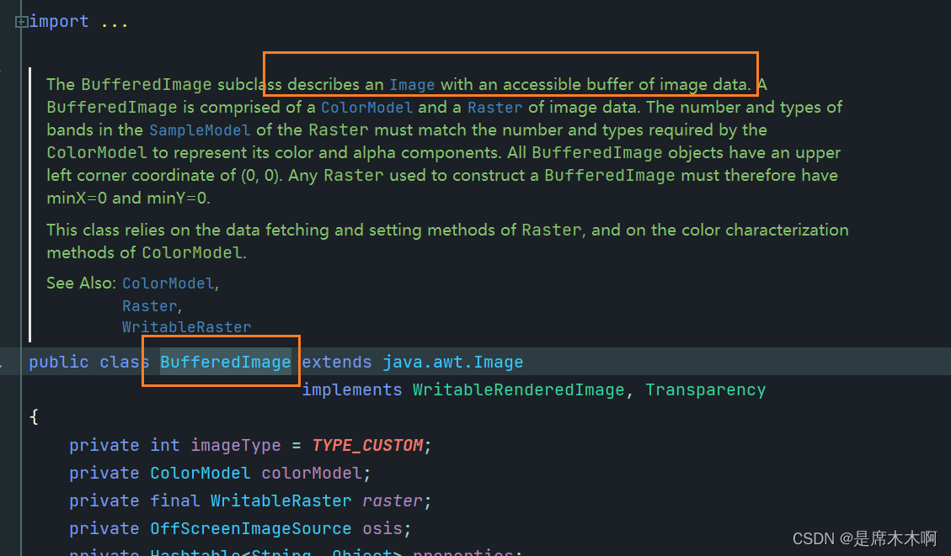Click the java.awt.Image superclass reference
The width and height of the screenshot is (951, 556).
(455, 362)
